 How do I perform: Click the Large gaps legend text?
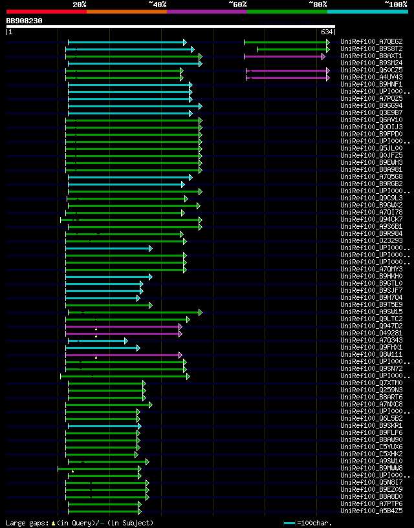(x=80, y=523)
